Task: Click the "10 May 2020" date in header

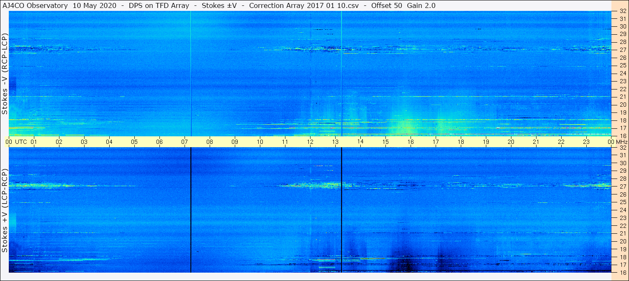Action: pos(95,5)
